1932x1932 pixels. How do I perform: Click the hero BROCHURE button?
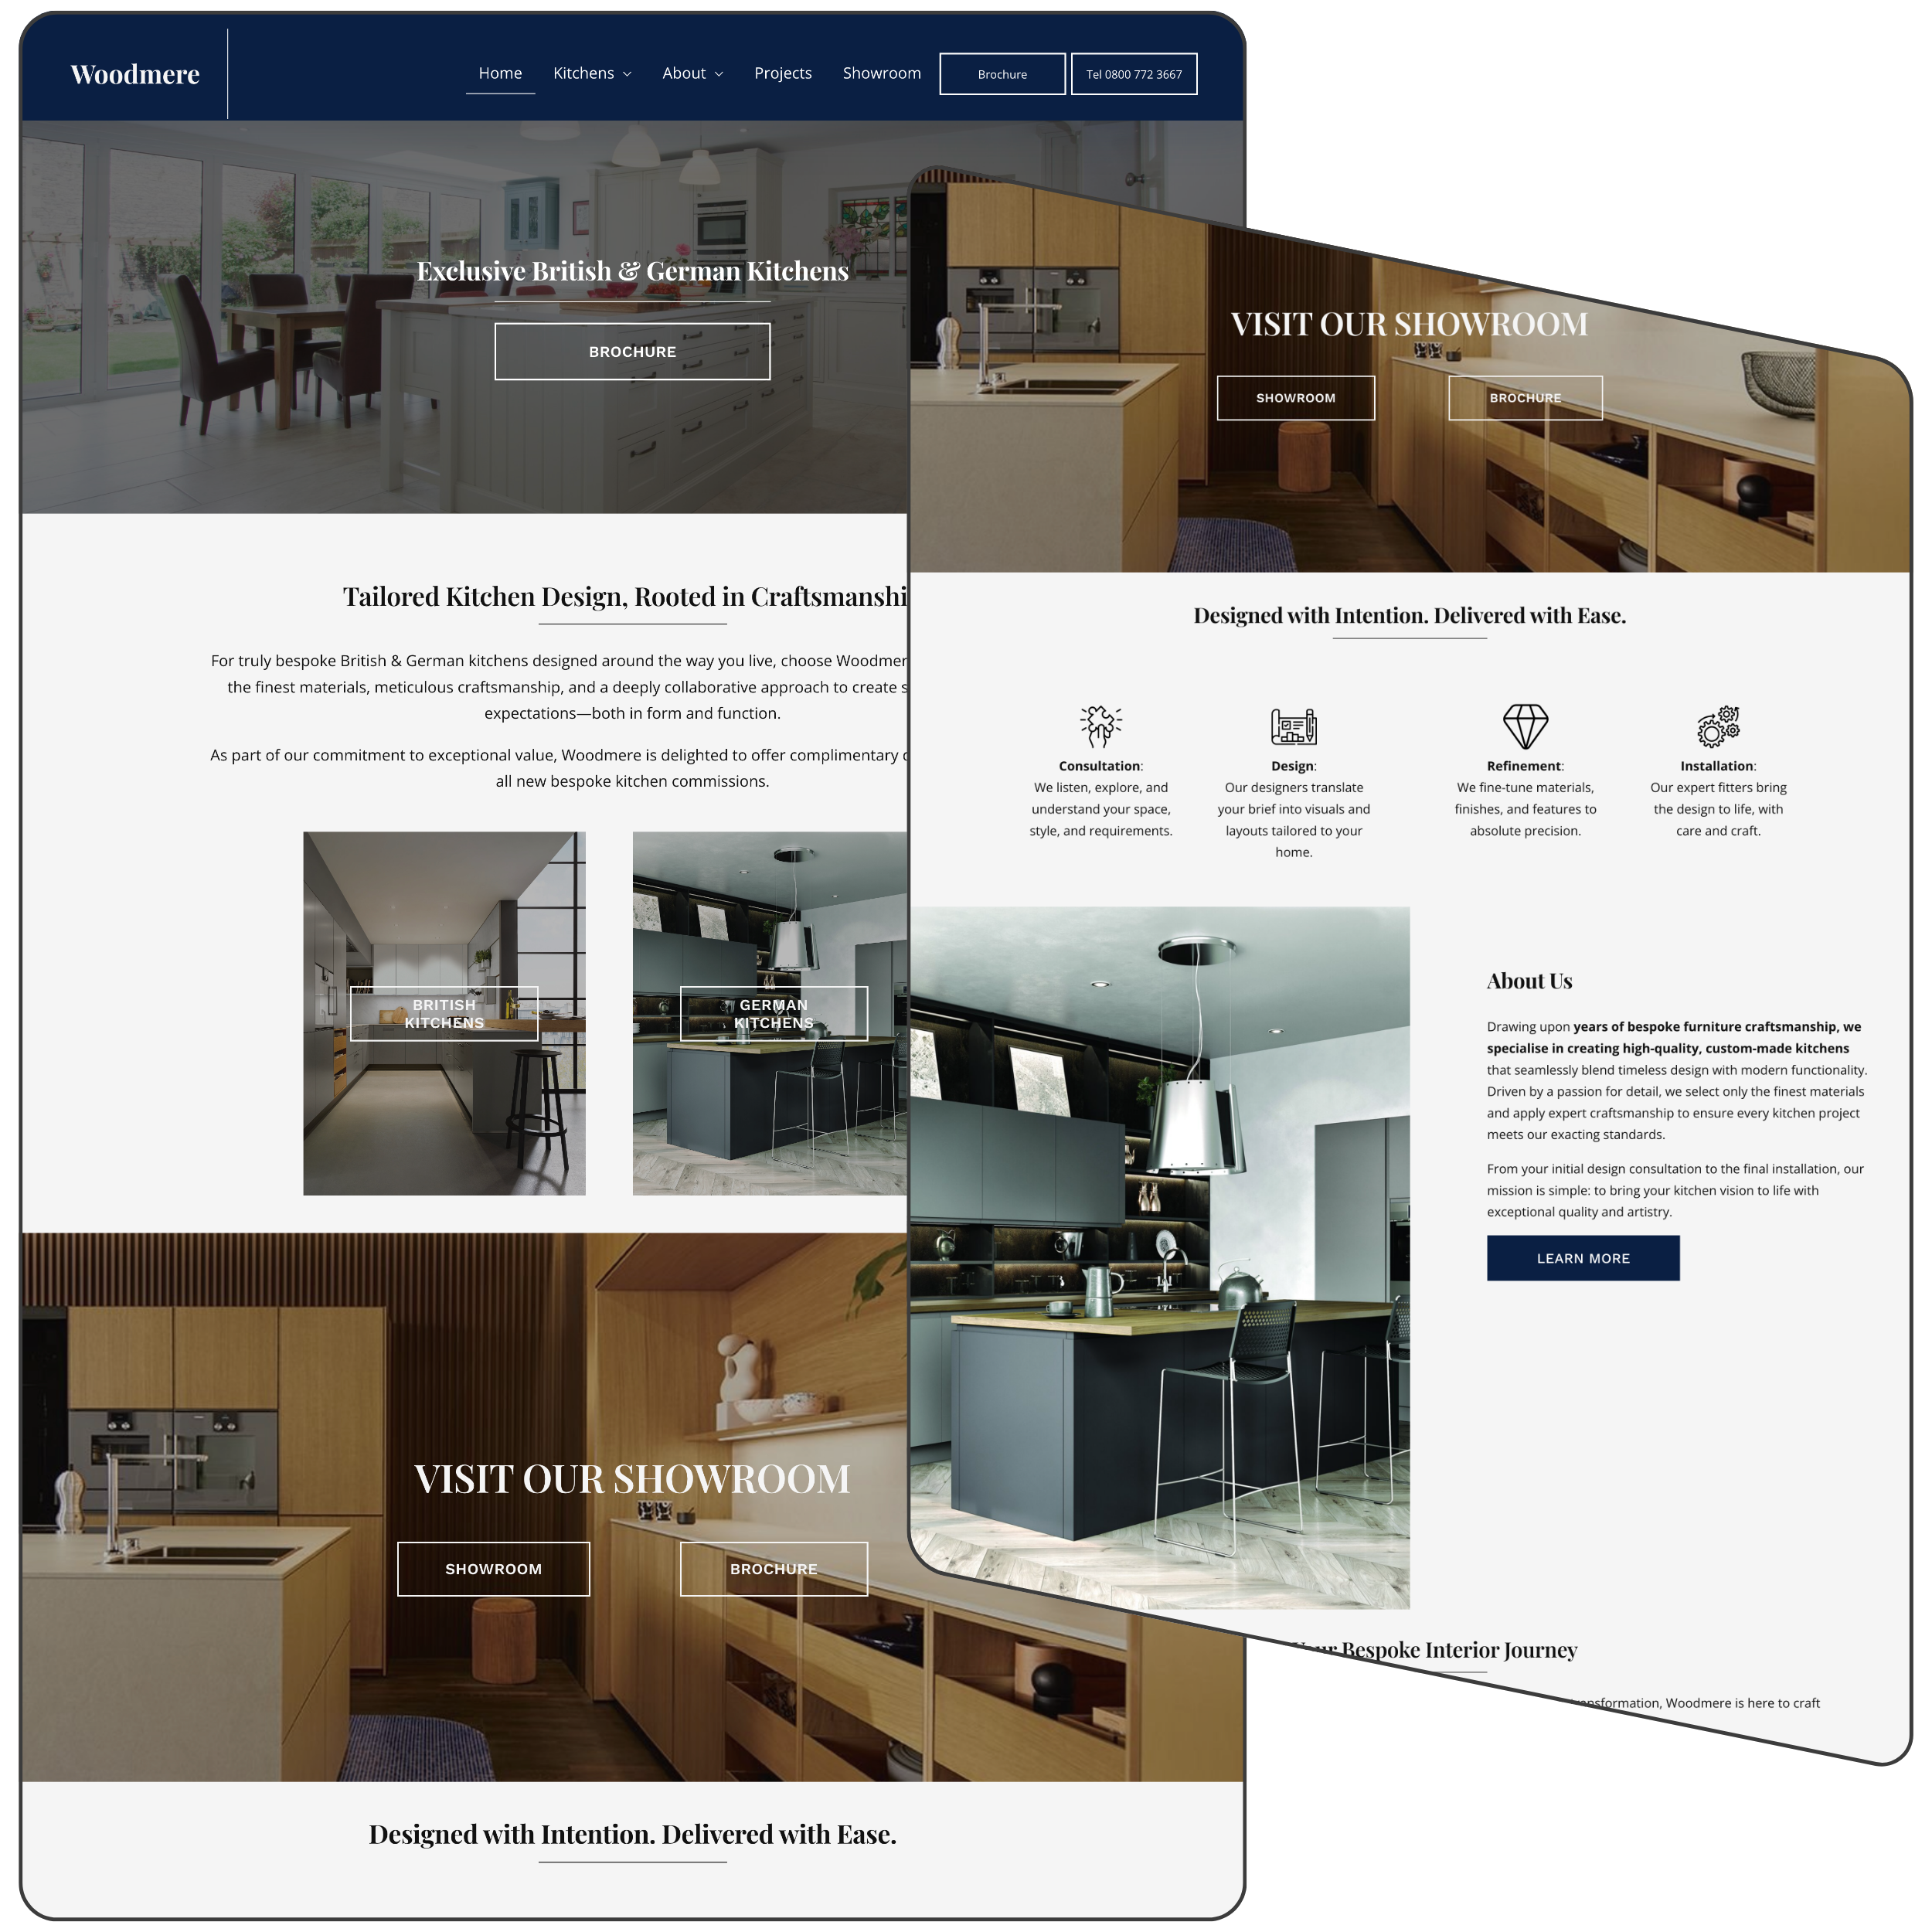pos(632,351)
